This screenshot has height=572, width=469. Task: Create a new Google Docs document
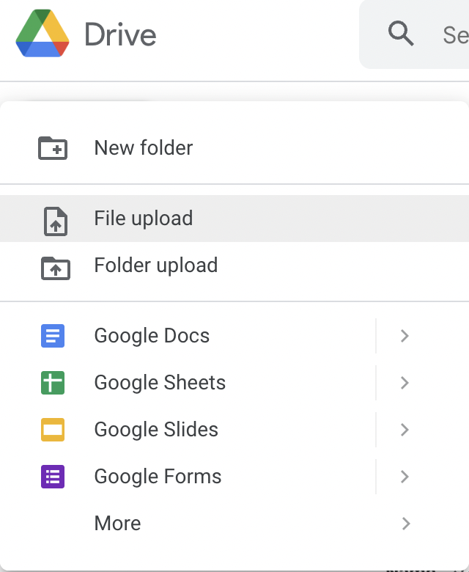point(152,336)
